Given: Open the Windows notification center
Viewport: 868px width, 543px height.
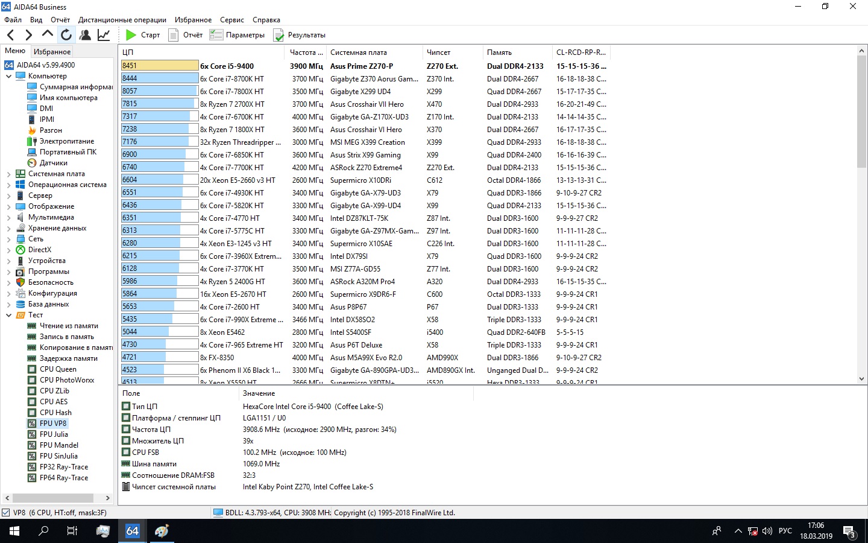Looking at the screenshot, I should point(849,532).
